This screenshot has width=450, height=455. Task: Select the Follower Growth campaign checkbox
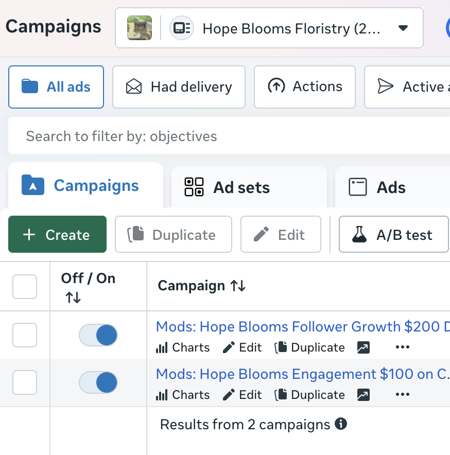[x=25, y=335]
